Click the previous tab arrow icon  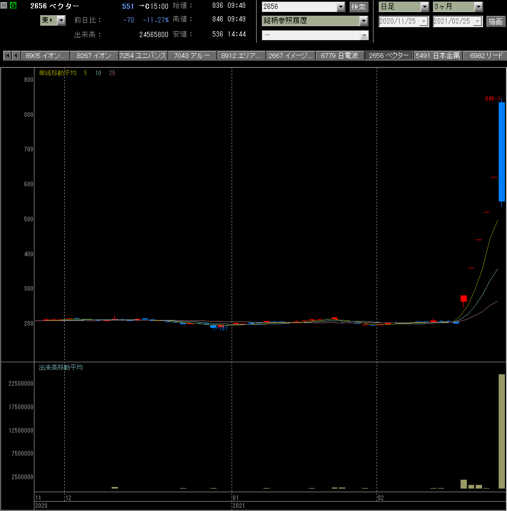16,56
